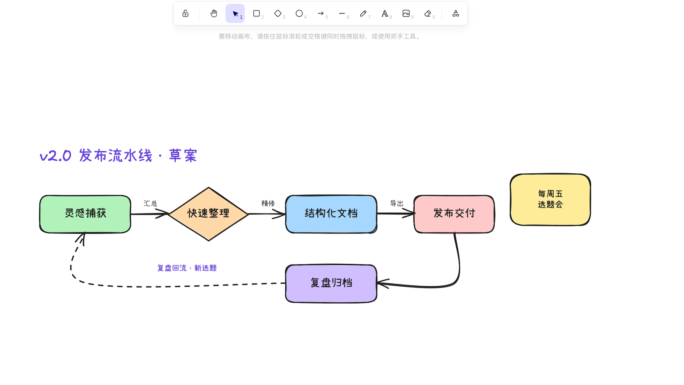Image resolution: width=684 pixels, height=385 pixels.
Task: Select the Hand pan tool
Action: (214, 13)
